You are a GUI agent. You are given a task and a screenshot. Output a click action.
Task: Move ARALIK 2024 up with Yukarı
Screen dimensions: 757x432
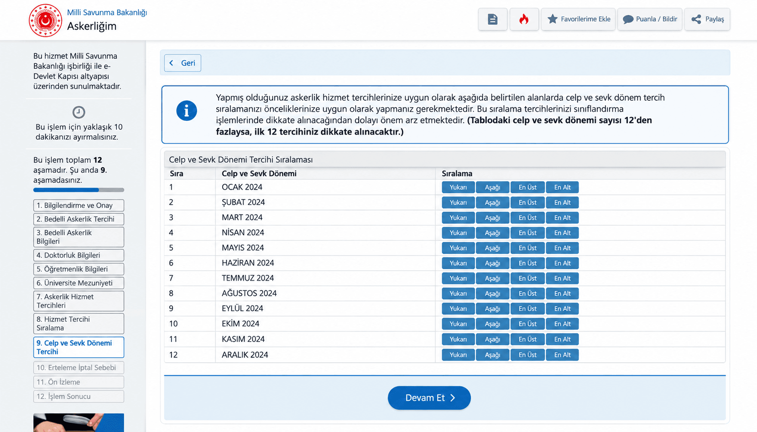(x=458, y=355)
